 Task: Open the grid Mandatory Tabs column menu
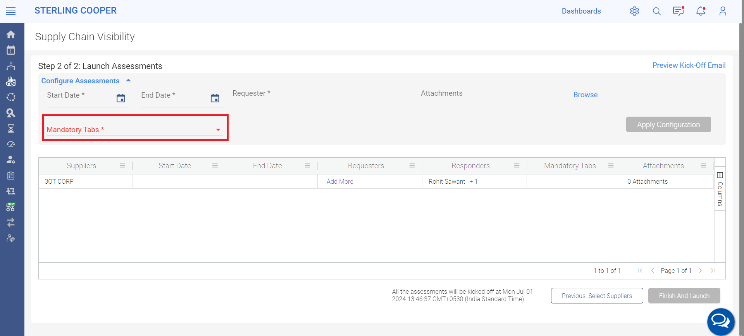coord(611,165)
